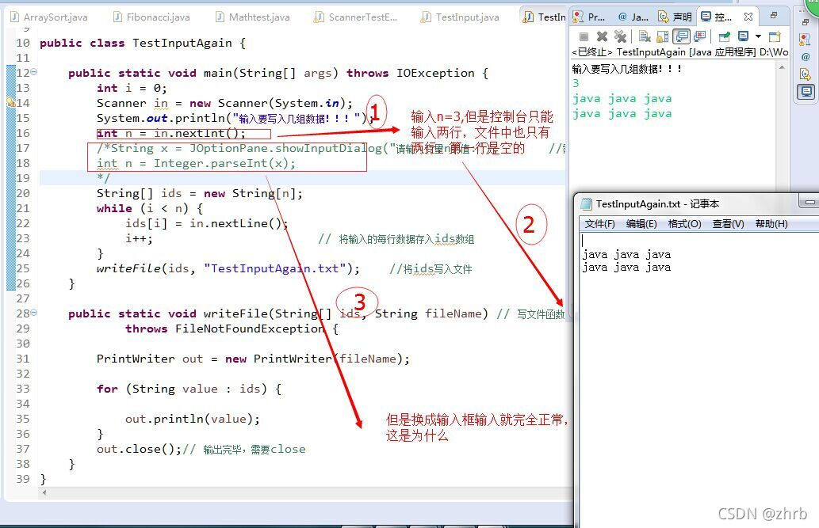Toggle show console when standard error changes
The width and height of the screenshot is (819, 528).
(x=699, y=36)
